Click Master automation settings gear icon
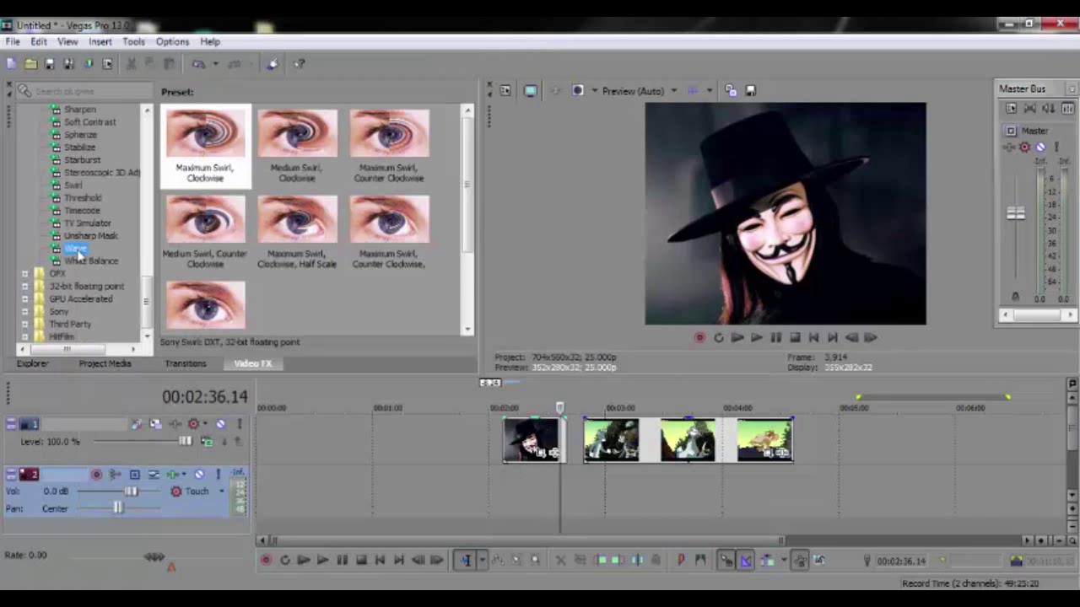Screen dimensions: 1080x607 [x=1025, y=148]
